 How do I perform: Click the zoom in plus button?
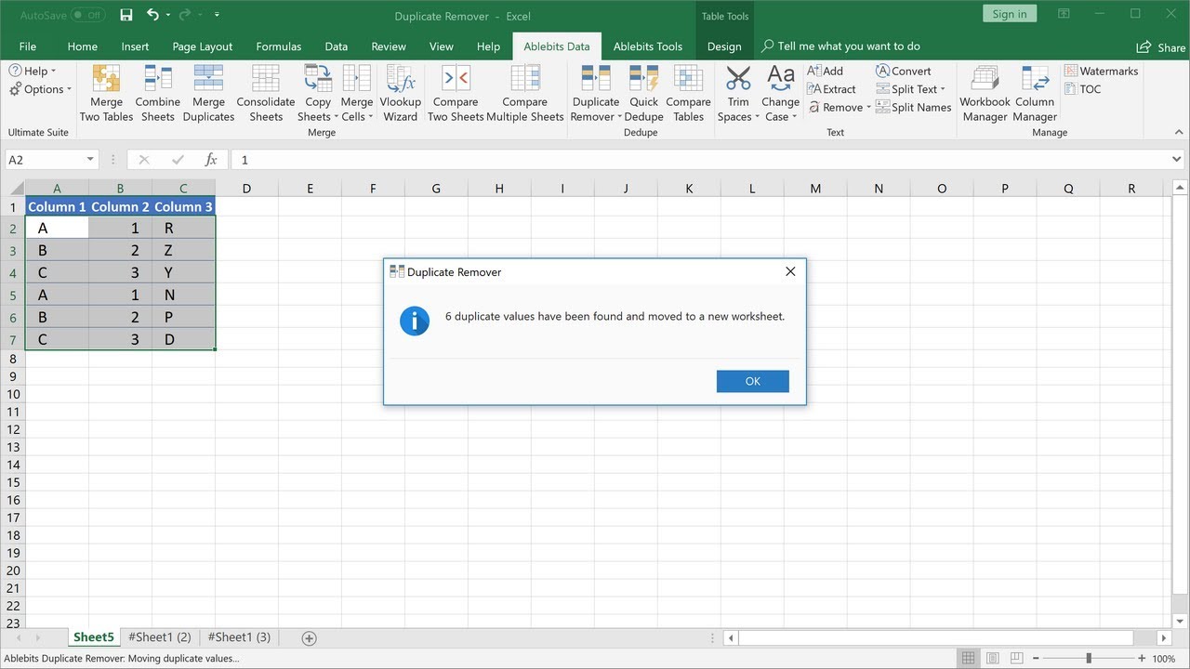coord(1142,659)
